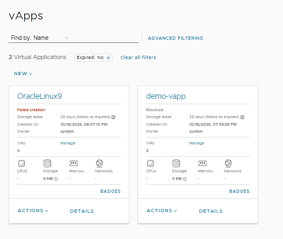Open ADVANCED FILTERING options
Screen dimensions: 283x239
[x=176, y=38]
